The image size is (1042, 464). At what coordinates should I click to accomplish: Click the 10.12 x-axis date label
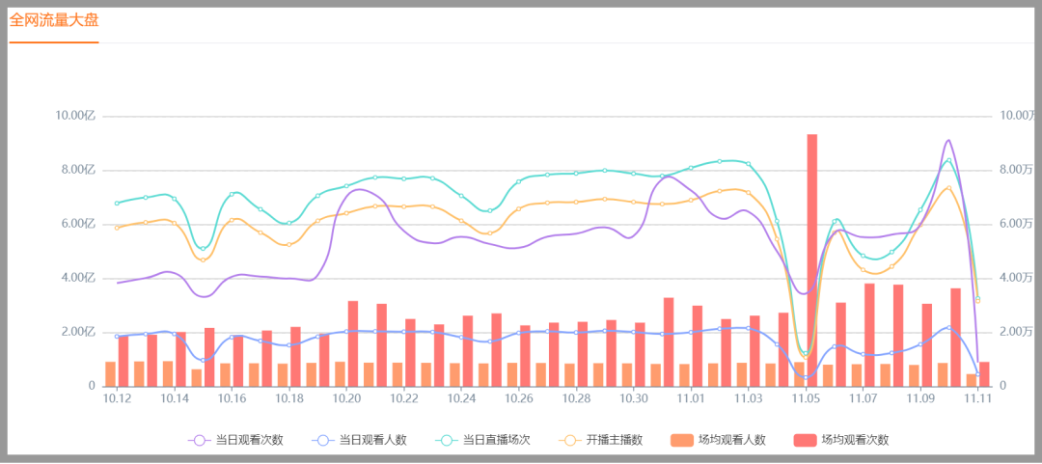(x=117, y=398)
